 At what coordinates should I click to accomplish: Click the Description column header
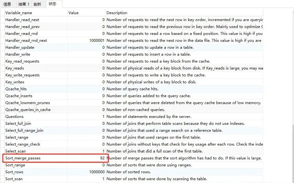pyautogui.click(x=117, y=13)
